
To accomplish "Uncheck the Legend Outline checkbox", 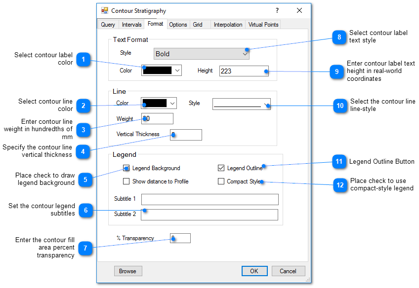I will tap(221, 168).
